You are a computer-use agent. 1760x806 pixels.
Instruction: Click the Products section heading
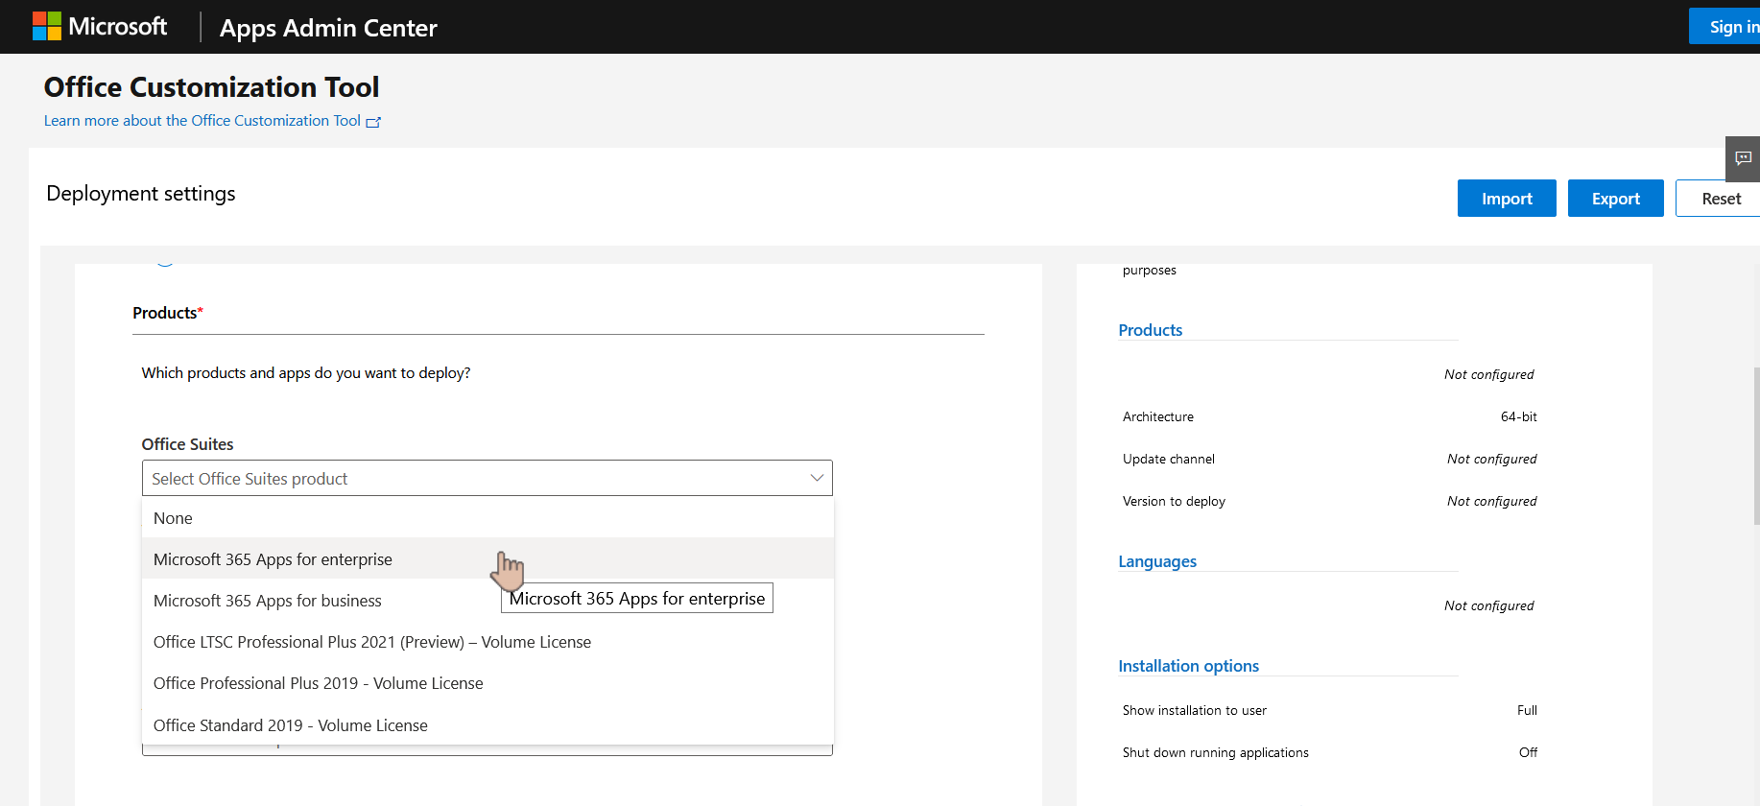tap(168, 313)
